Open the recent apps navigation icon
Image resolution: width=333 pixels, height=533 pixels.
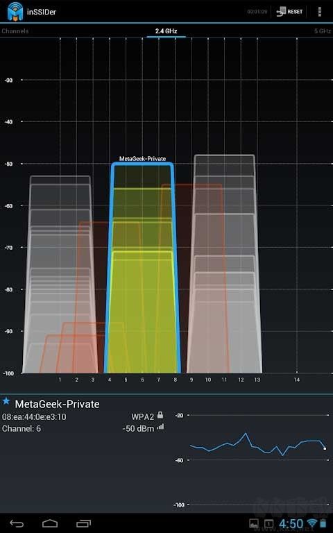(x=83, y=523)
